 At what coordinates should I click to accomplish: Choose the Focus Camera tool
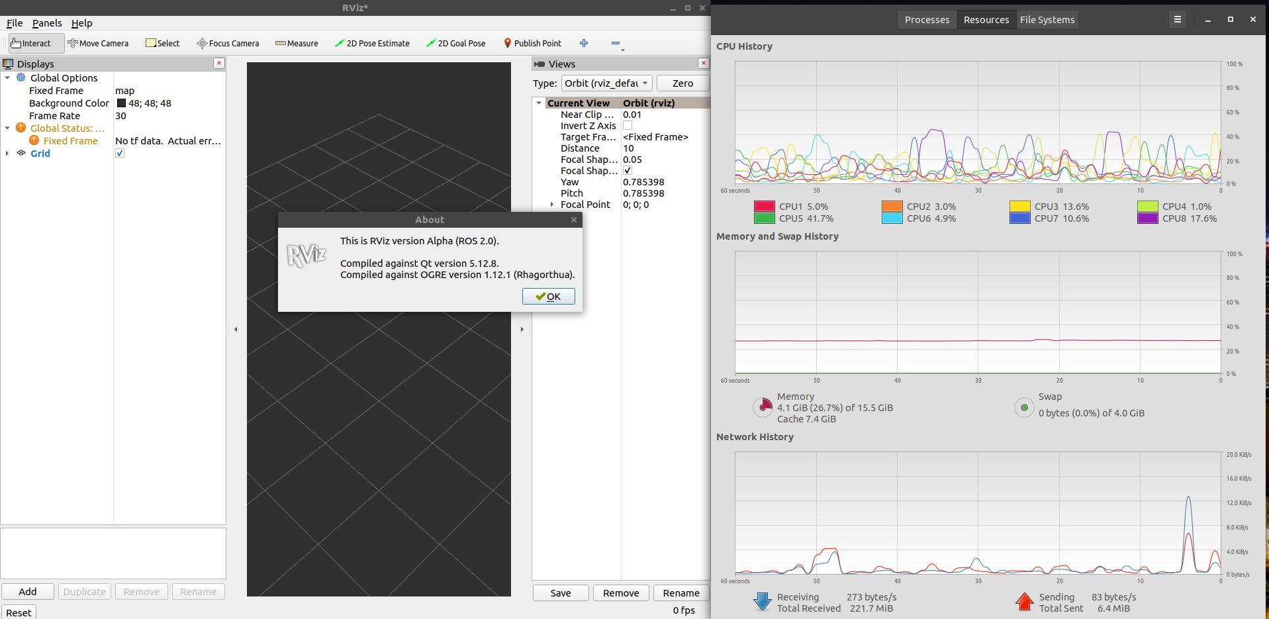tap(228, 43)
